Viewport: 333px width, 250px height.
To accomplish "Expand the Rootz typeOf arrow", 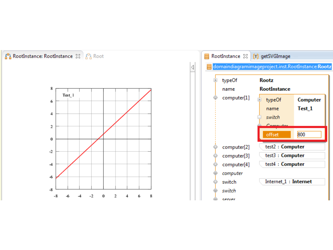I will pos(215,80).
